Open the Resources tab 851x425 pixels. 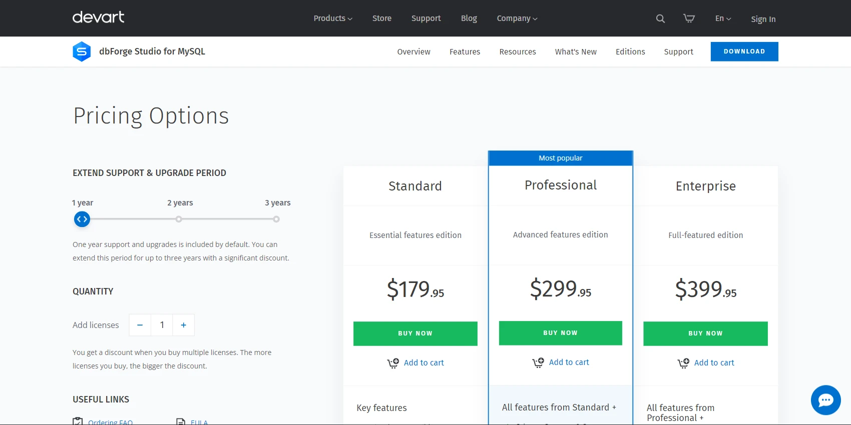tap(518, 51)
